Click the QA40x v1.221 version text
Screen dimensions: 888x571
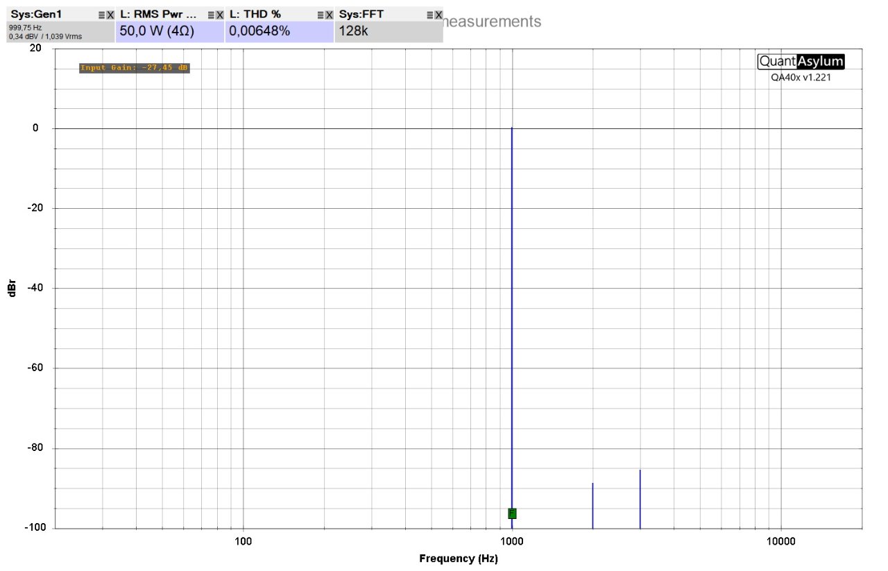pos(801,78)
